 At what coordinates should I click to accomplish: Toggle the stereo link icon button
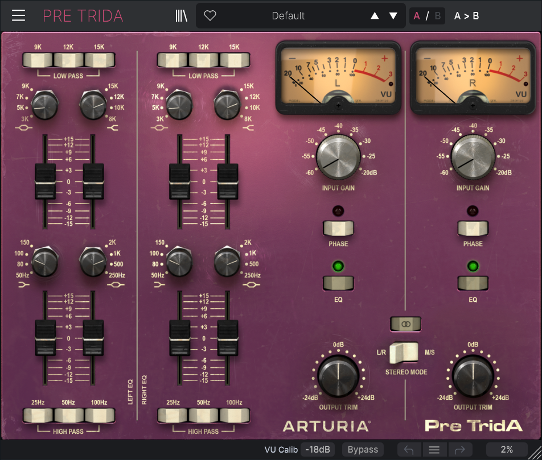tap(405, 324)
